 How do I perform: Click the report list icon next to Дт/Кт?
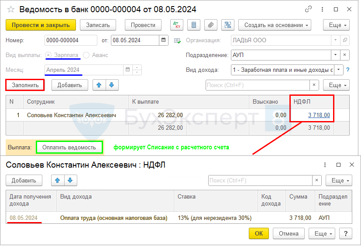pyautogui.click(x=194, y=25)
